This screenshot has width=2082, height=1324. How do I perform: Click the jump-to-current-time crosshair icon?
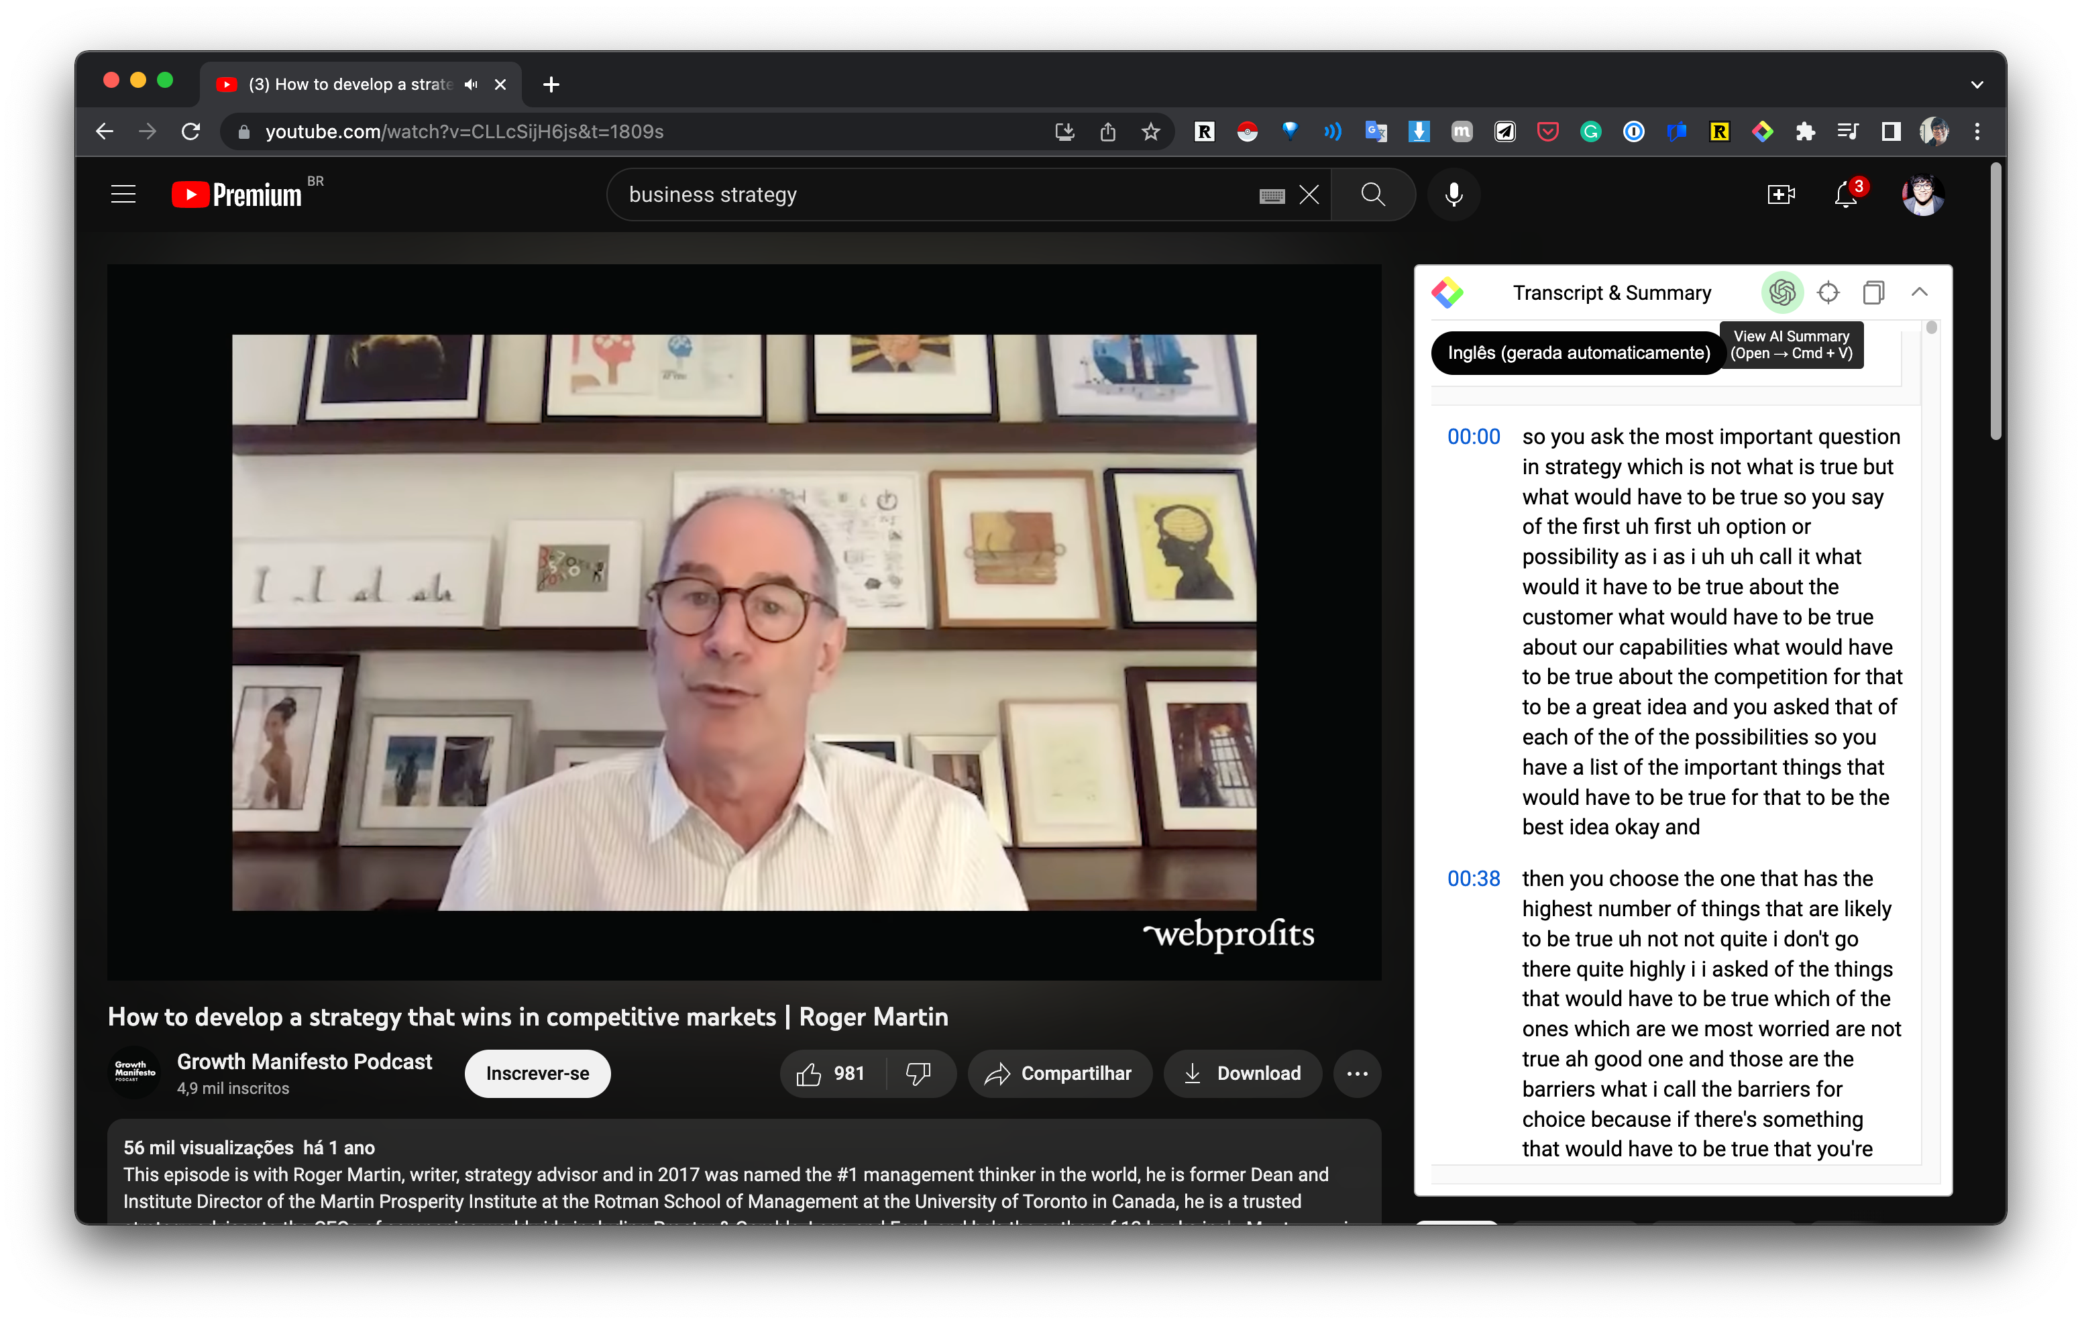[1828, 292]
